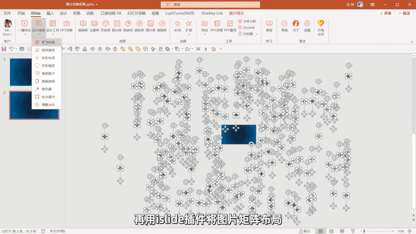
Task: Click the zoom out minus button
Action: (x=361, y=231)
